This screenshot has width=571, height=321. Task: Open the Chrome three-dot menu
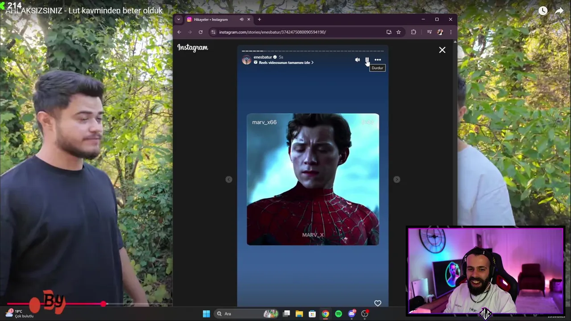click(451, 32)
